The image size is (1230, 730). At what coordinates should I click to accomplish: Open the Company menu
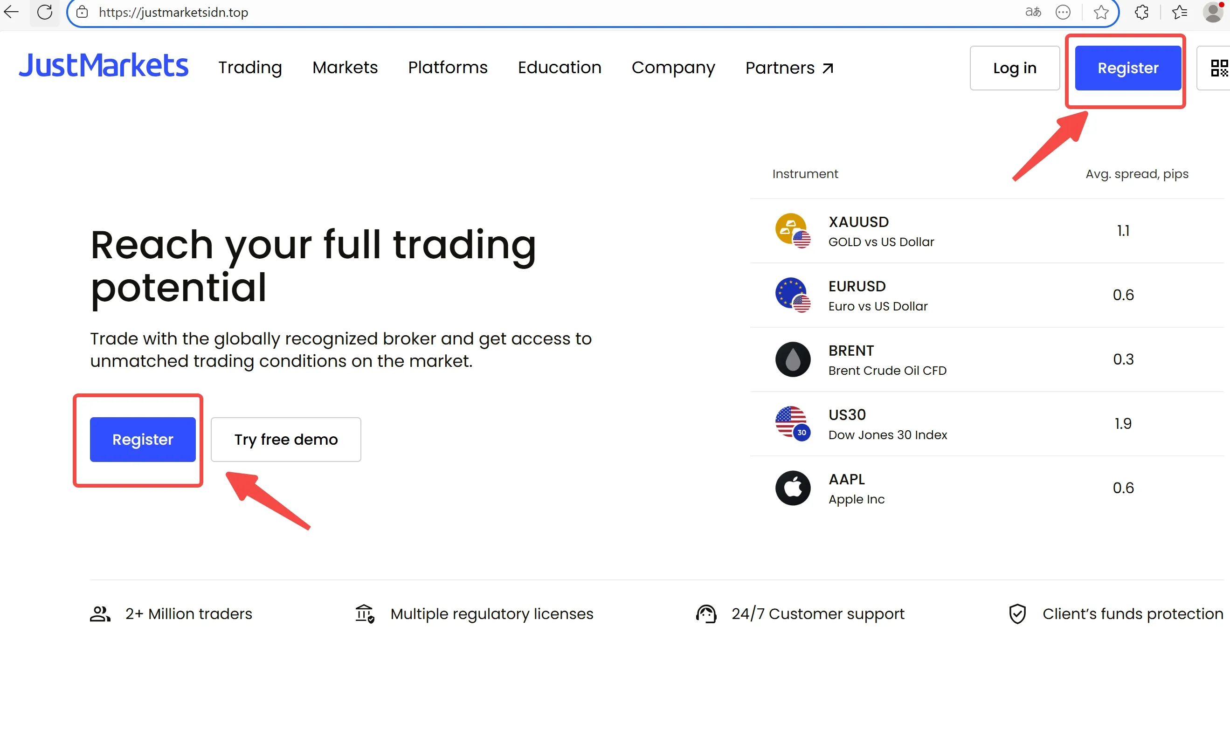(x=673, y=68)
